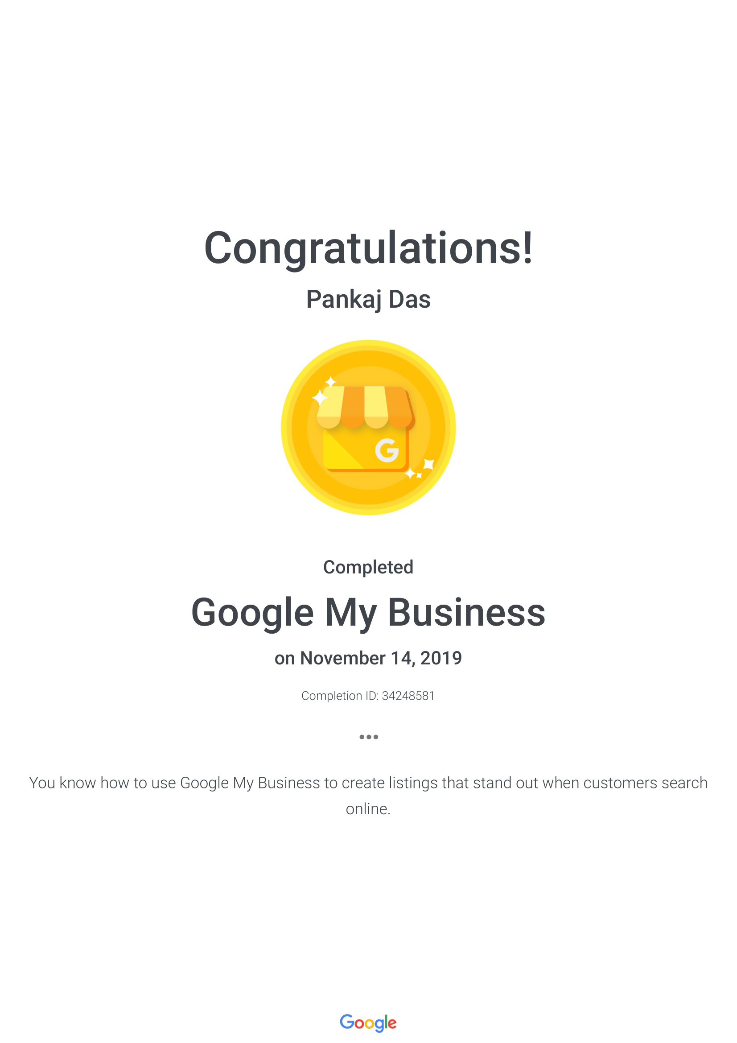This screenshot has height=1043, width=737.
Task: Click the multicolor Google logo at the bottom
Action: click(x=368, y=1022)
